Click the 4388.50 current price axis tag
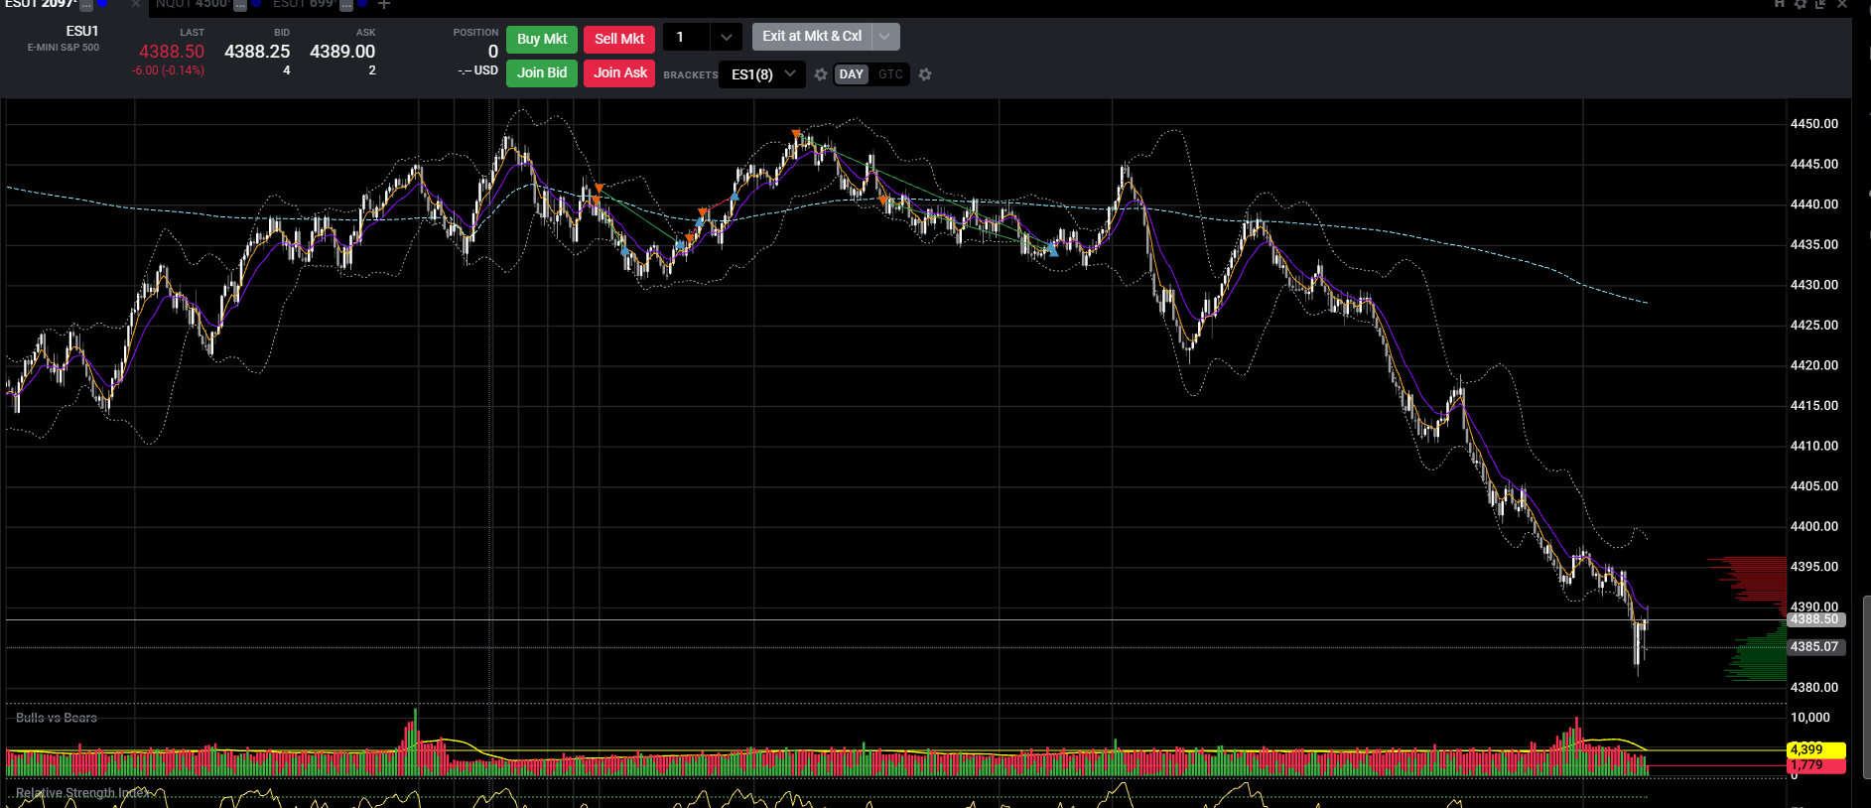This screenshot has width=1871, height=808. tap(1815, 619)
